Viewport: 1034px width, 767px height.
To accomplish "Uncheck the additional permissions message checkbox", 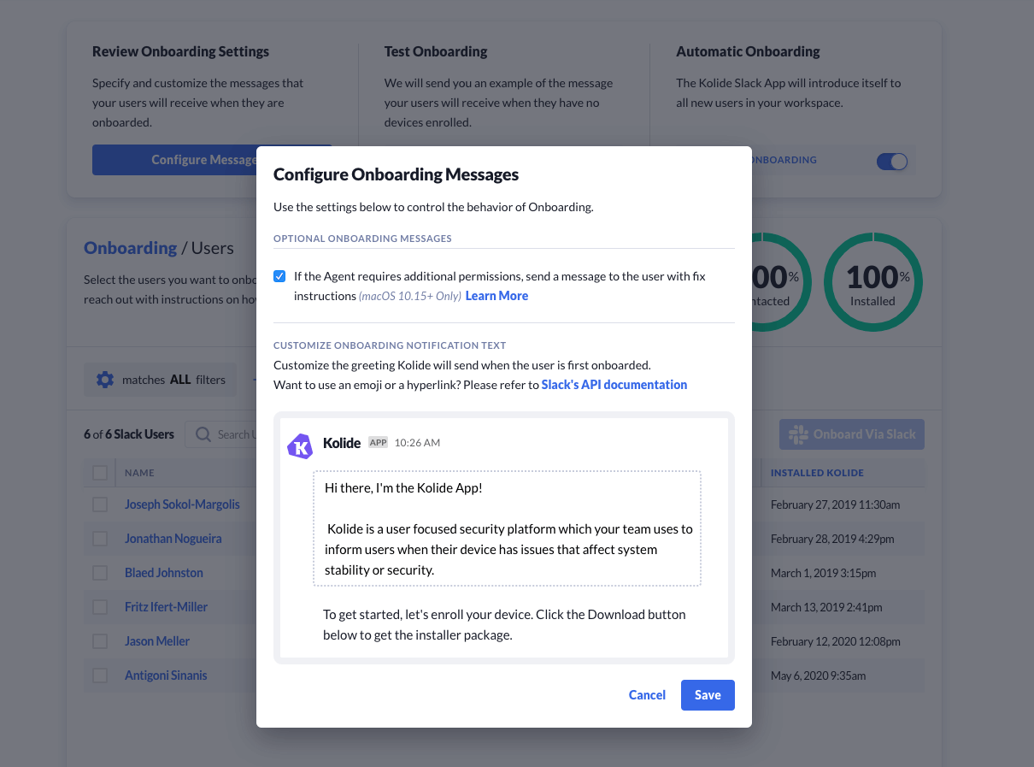I will pos(279,276).
